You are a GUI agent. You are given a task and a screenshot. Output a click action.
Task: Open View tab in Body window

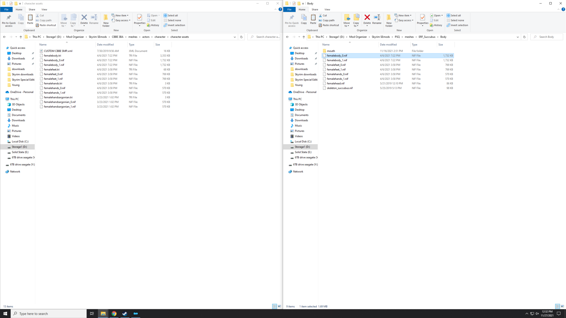327,9
